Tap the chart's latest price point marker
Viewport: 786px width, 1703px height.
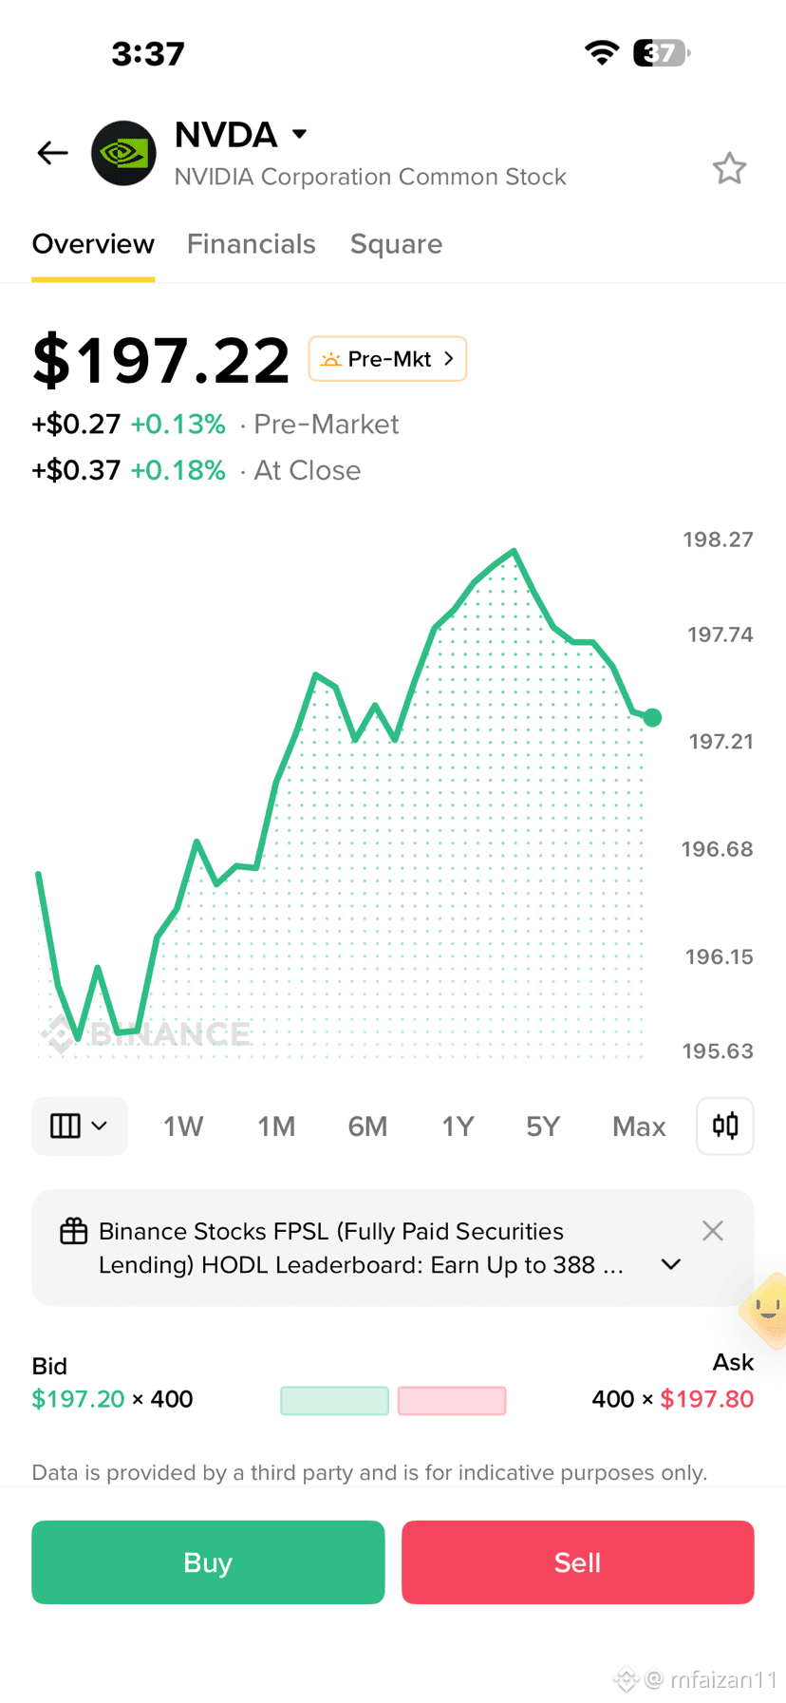(652, 717)
